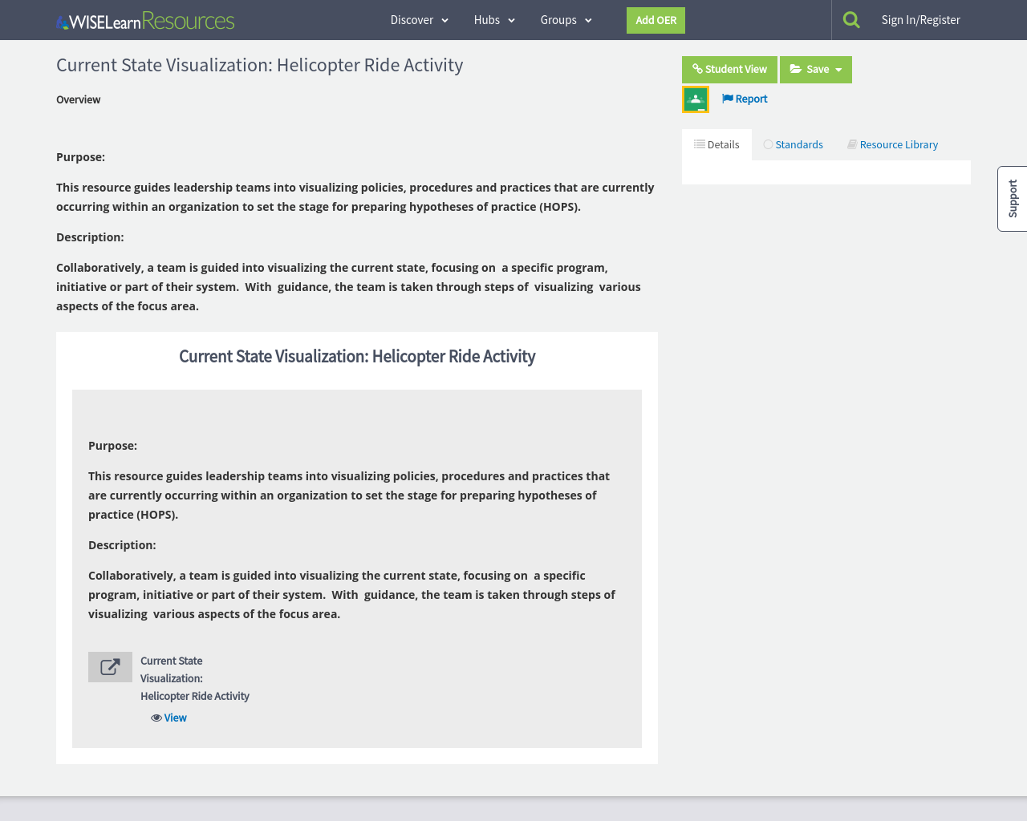Click the Support side tab
Screen dimensions: 1027x821
1012,198
